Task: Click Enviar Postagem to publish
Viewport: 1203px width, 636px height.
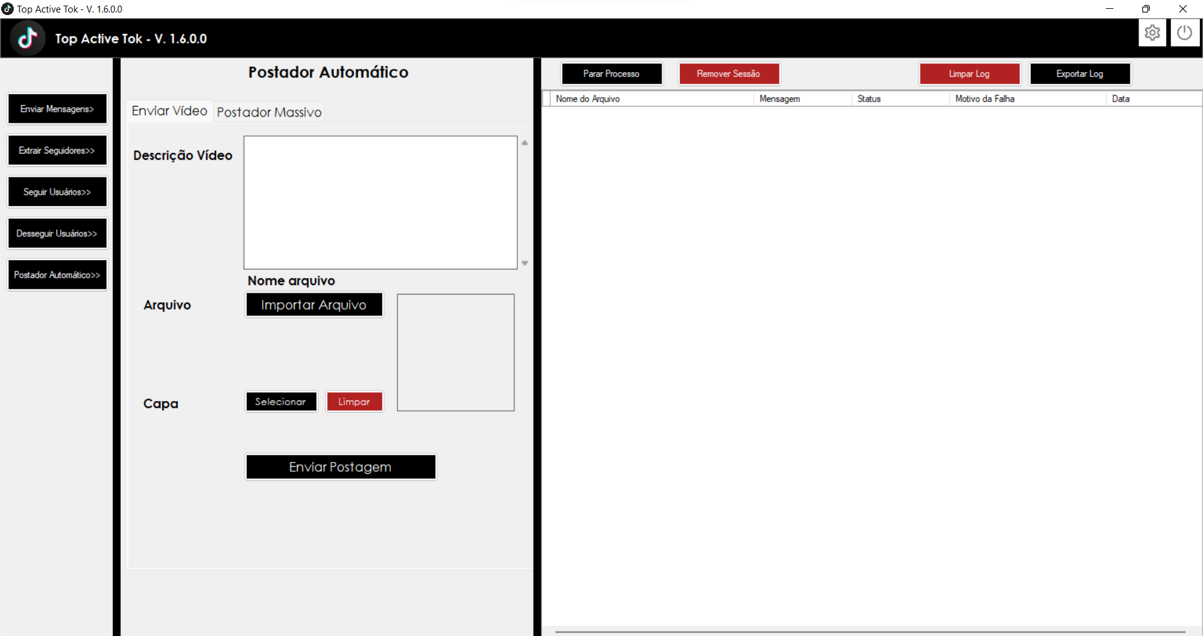Action: 340,466
